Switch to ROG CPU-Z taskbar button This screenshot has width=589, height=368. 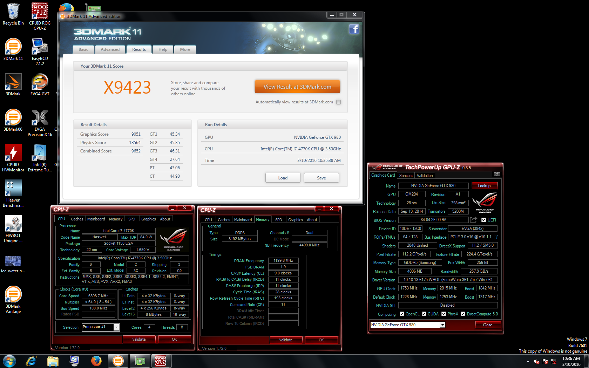tap(161, 361)
